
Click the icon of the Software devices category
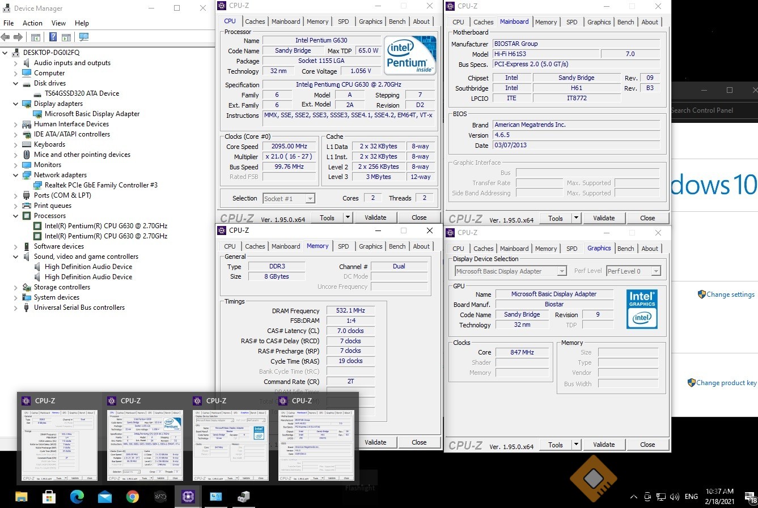point(27,246)
